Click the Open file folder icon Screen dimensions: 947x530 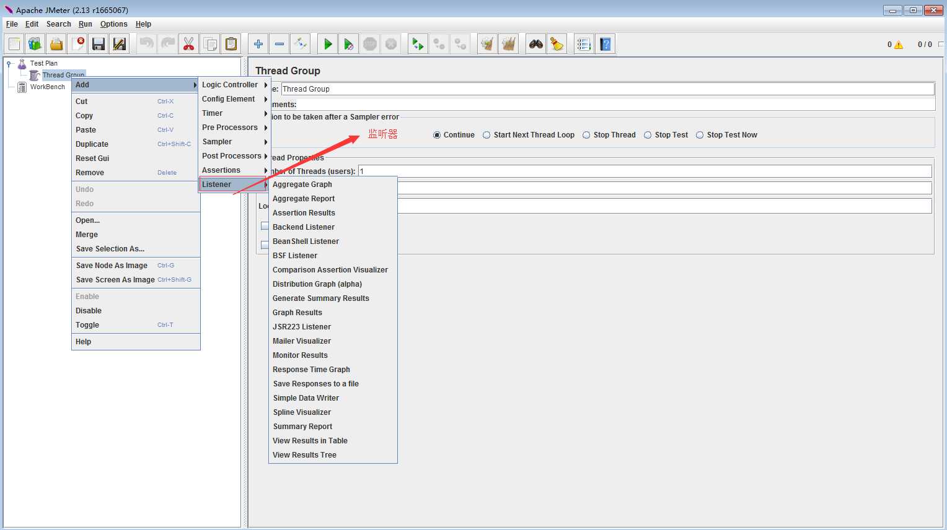point(56,44)
